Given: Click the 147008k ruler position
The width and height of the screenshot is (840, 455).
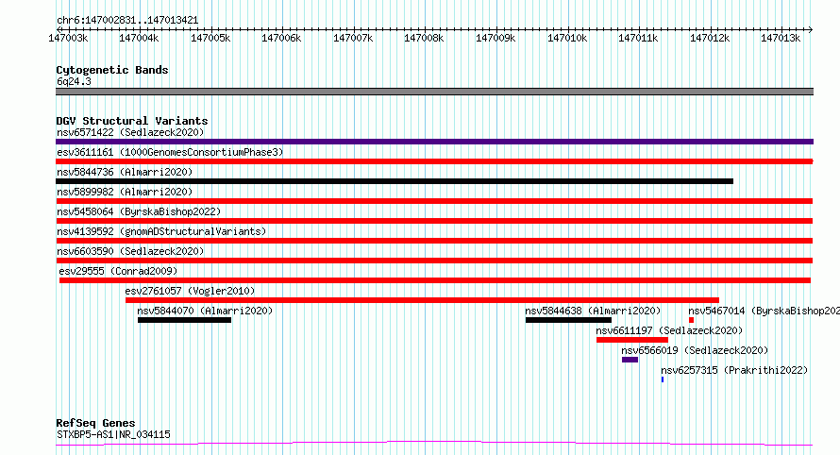Looking at the screenshot, I should click(x=424, y=38).
